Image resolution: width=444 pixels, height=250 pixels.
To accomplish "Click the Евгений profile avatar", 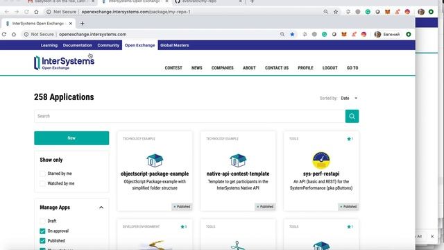I will tap(377, 34).
